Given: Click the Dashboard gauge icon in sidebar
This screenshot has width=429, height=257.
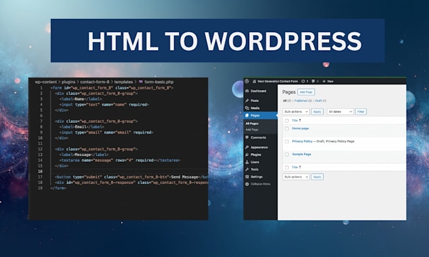Looking at the screenshot, I should point(247,91).
